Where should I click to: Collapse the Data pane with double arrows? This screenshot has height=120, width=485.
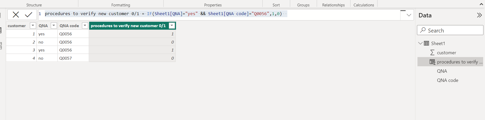[479, 15]
